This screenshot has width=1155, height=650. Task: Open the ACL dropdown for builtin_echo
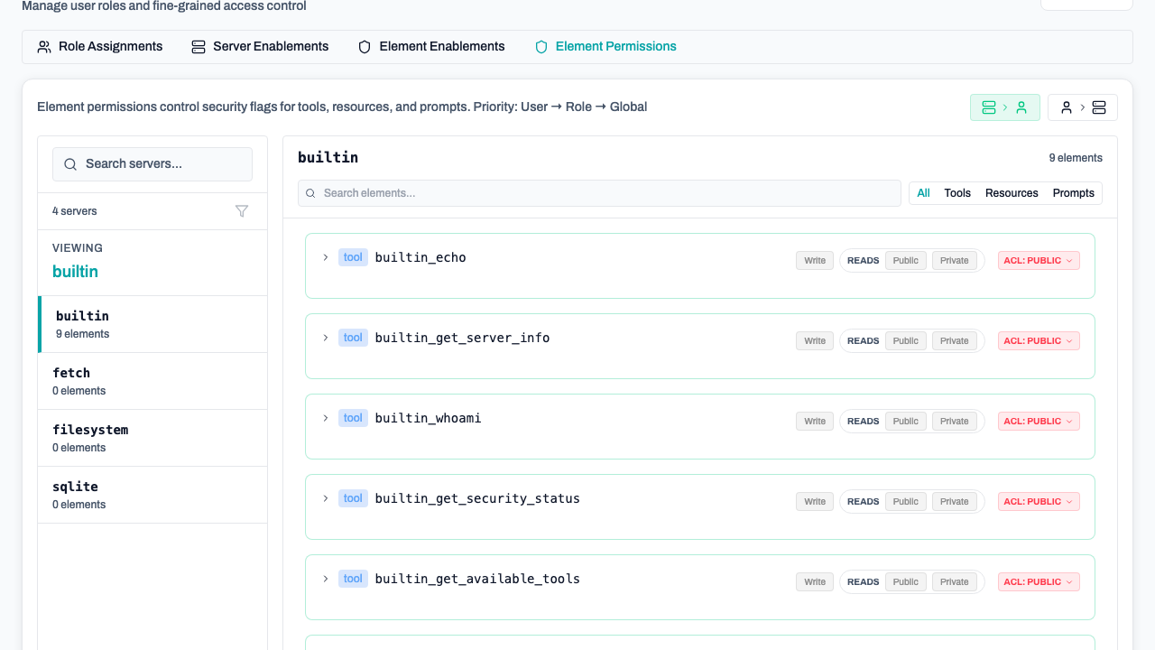(1038, 260)
